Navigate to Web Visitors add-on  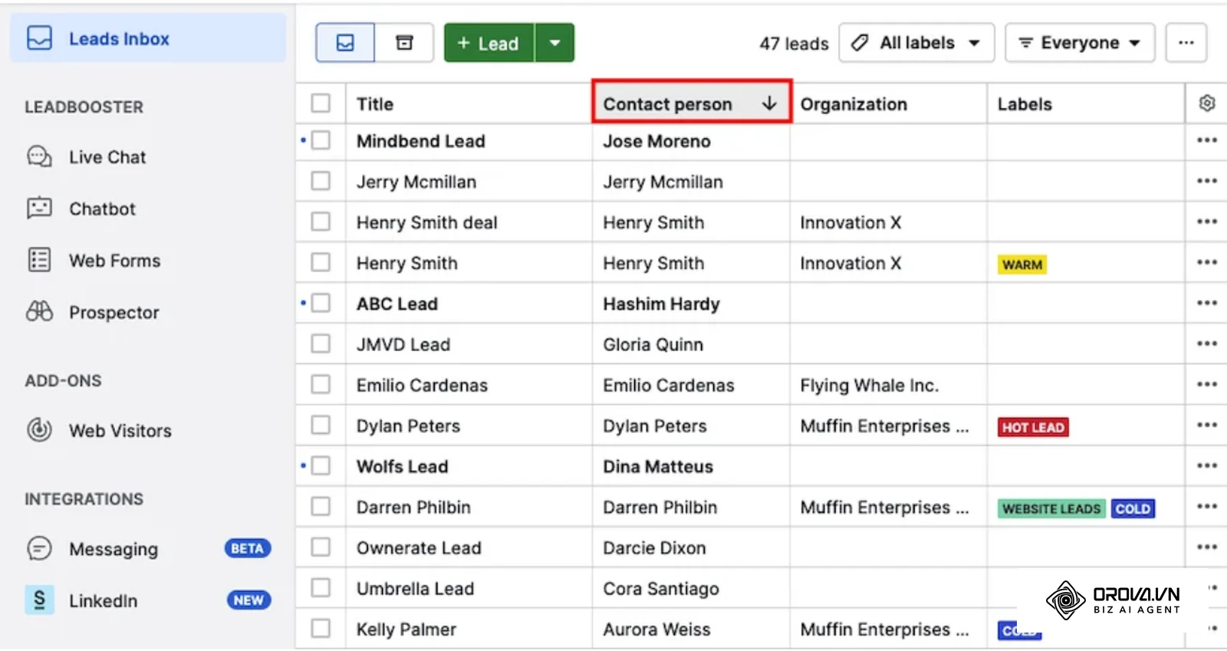tap(120, 431)
